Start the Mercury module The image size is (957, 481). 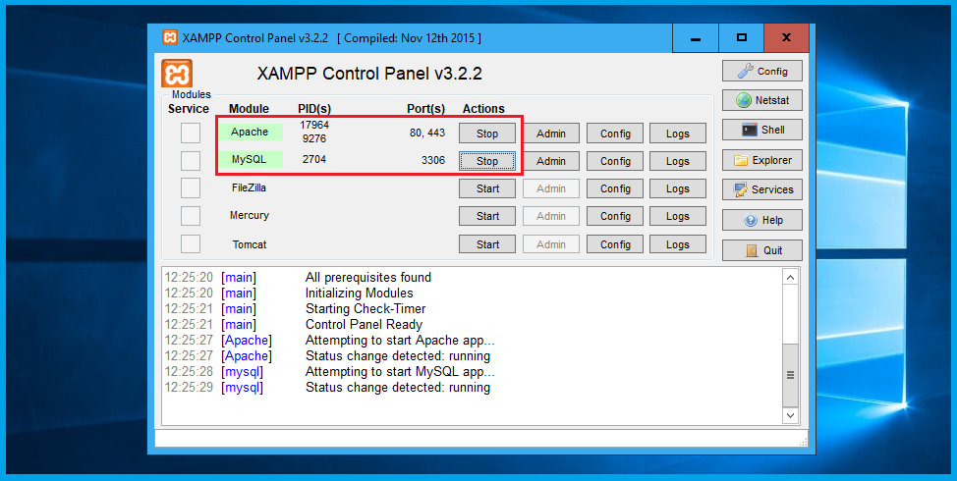coord(487,216)
